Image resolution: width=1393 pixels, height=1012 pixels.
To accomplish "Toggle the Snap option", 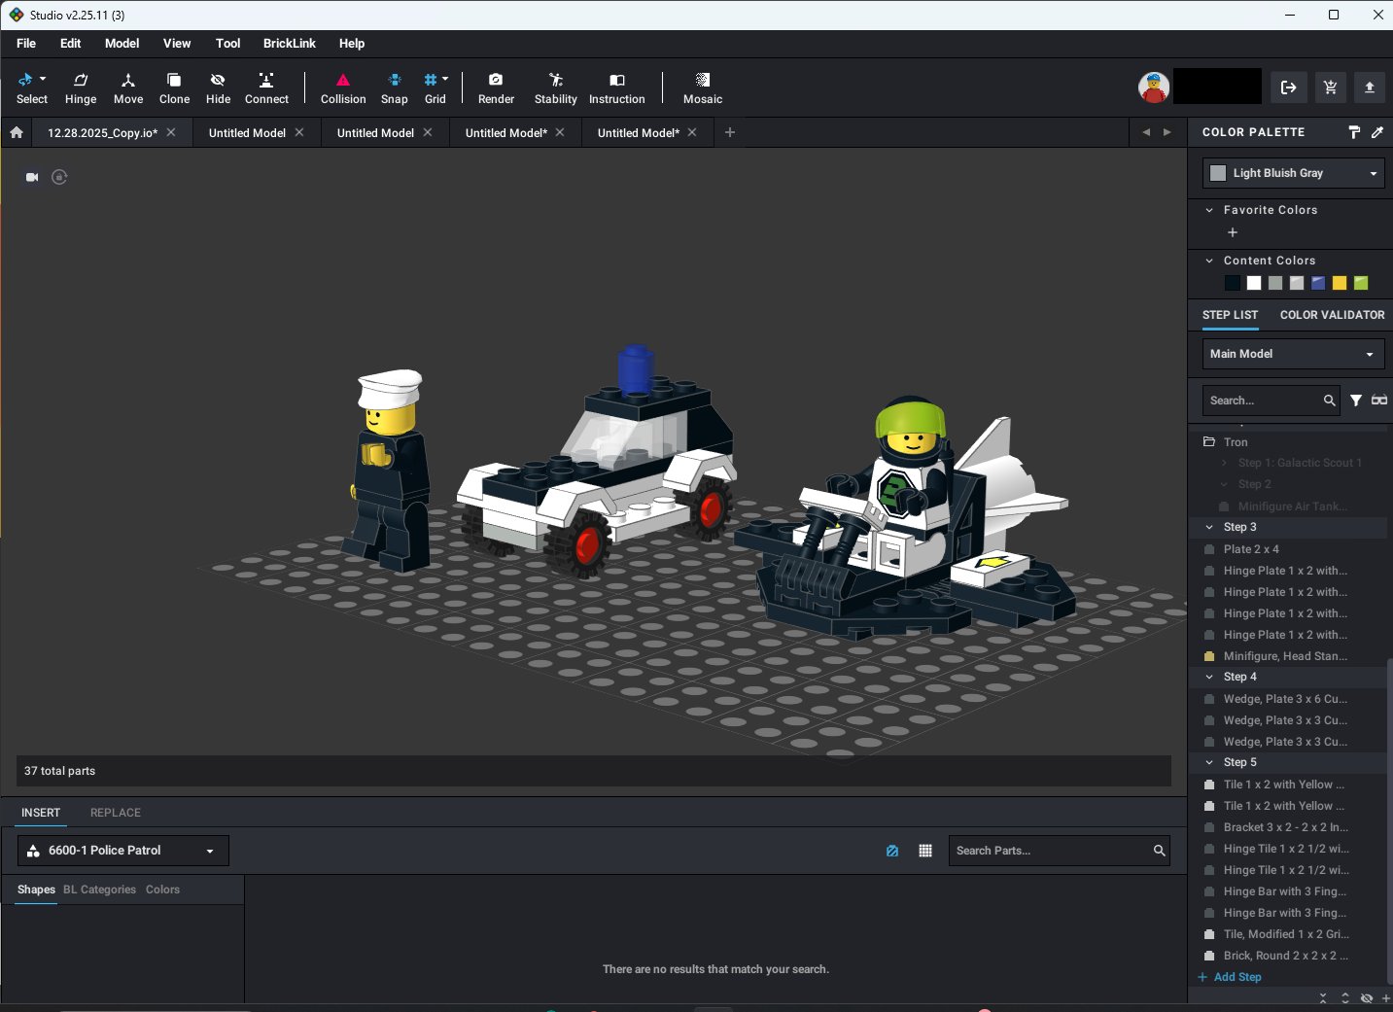I will coord(394,87).
